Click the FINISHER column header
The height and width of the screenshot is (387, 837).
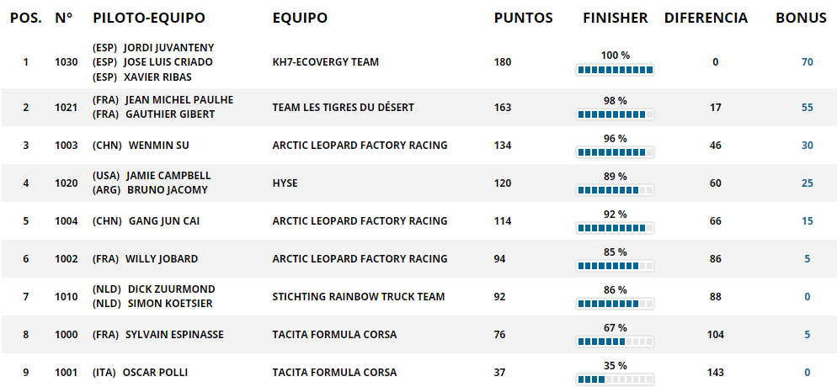[615, 19]
